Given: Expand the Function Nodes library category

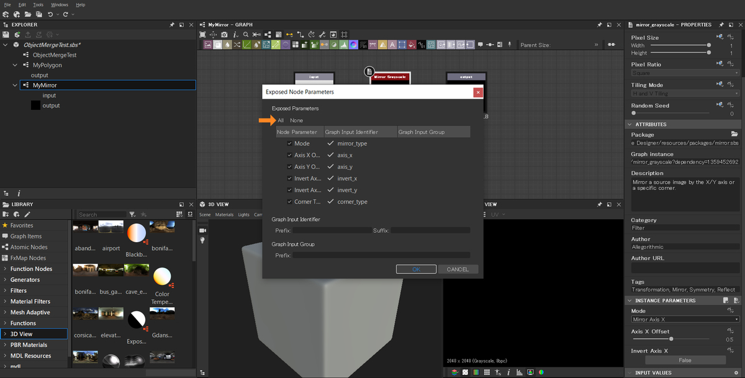Looking at the screenshot, I should pyautogui.click(x=5, y=269).
